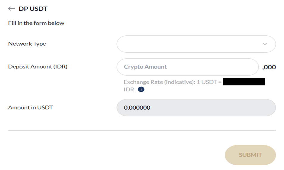Image resolution: width=284 pixels, height=170 pixels.
Task: Click the SUBMIT button
Action: [250, 155]
